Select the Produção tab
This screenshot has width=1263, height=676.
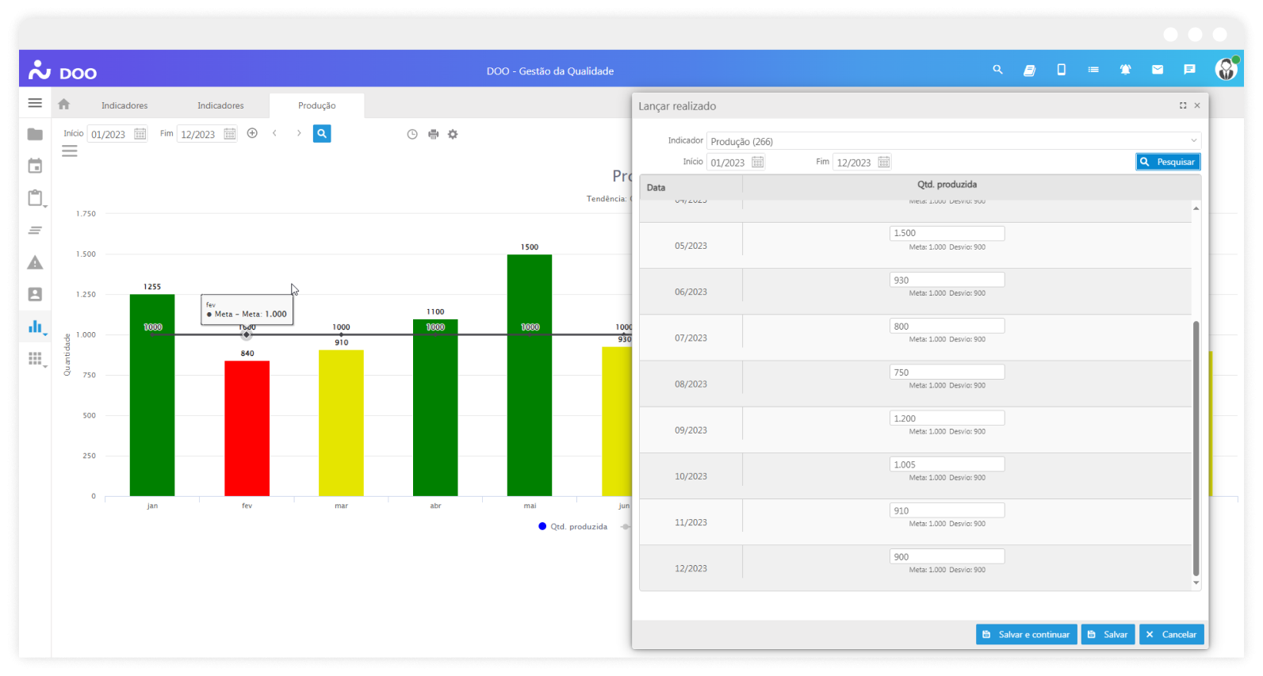(316, 105)
